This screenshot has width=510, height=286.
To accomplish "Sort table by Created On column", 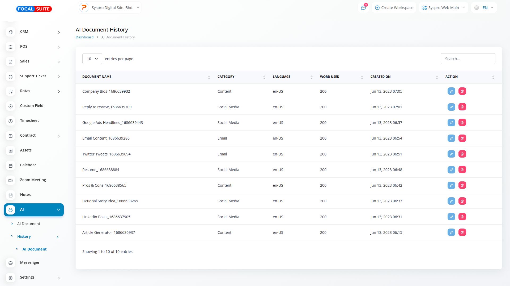I will [380, 77].
